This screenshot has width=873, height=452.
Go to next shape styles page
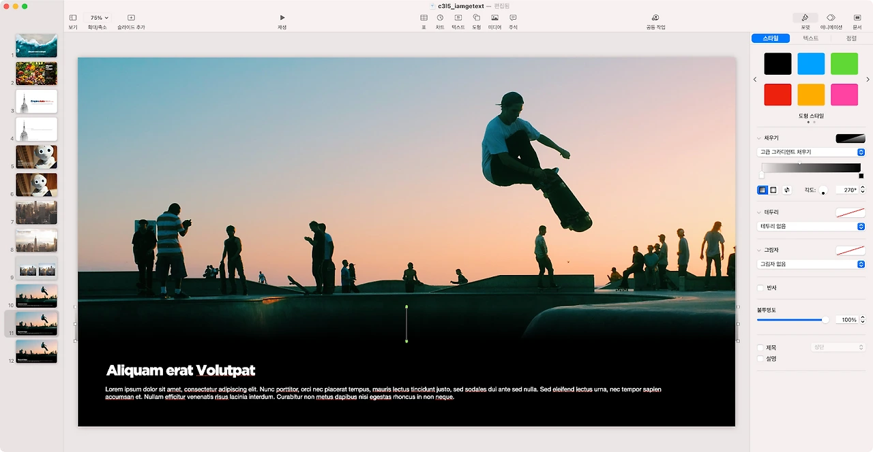(x=868, y=80)
